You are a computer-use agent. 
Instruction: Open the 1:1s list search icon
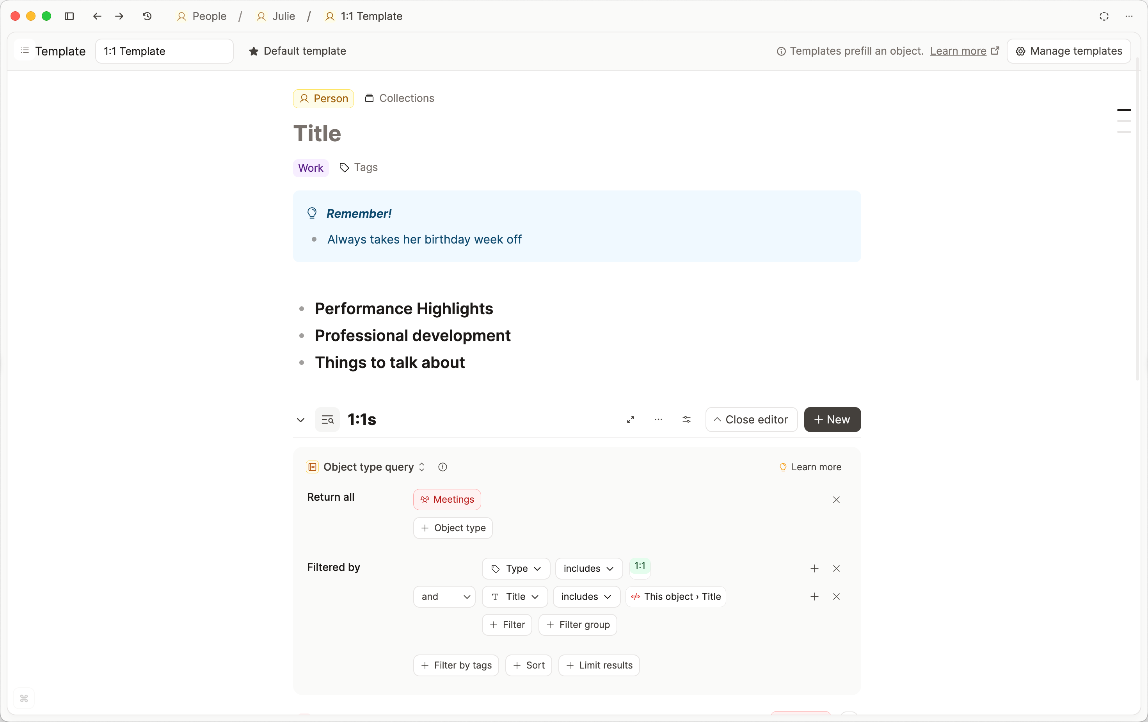tap(327, 420)
